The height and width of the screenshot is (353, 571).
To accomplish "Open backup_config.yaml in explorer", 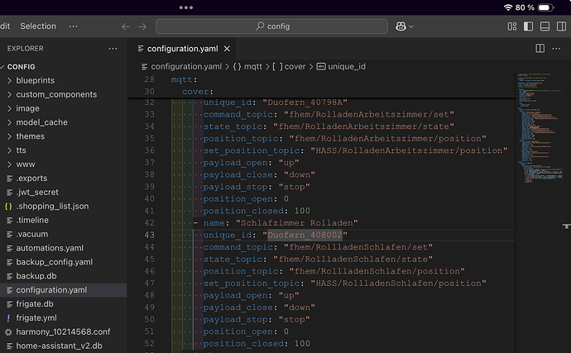I will (55, 262).
